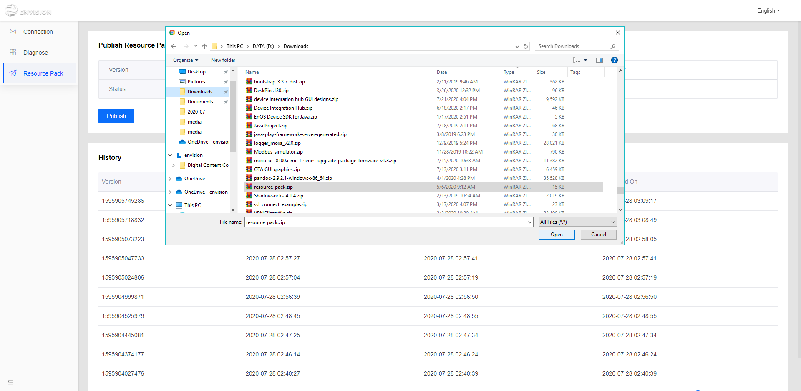Click the file list vertical scrollbar thumb
The height and width of the screenshot is (391, 801).
click(x=620, y=191)
